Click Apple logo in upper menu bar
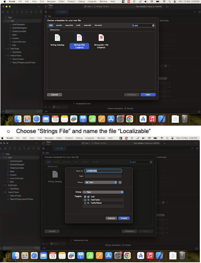The width and height of the screenshot is (201, 263). pos(5,2)
